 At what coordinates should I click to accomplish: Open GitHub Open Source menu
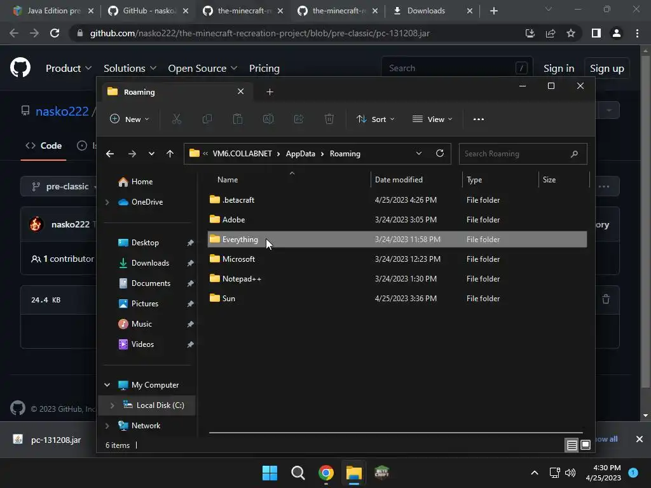[203, 68]
